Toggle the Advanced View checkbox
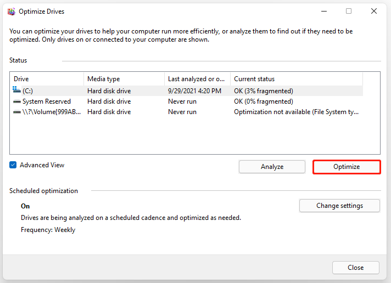Screen dimensions: 391x283 (13, 165)
